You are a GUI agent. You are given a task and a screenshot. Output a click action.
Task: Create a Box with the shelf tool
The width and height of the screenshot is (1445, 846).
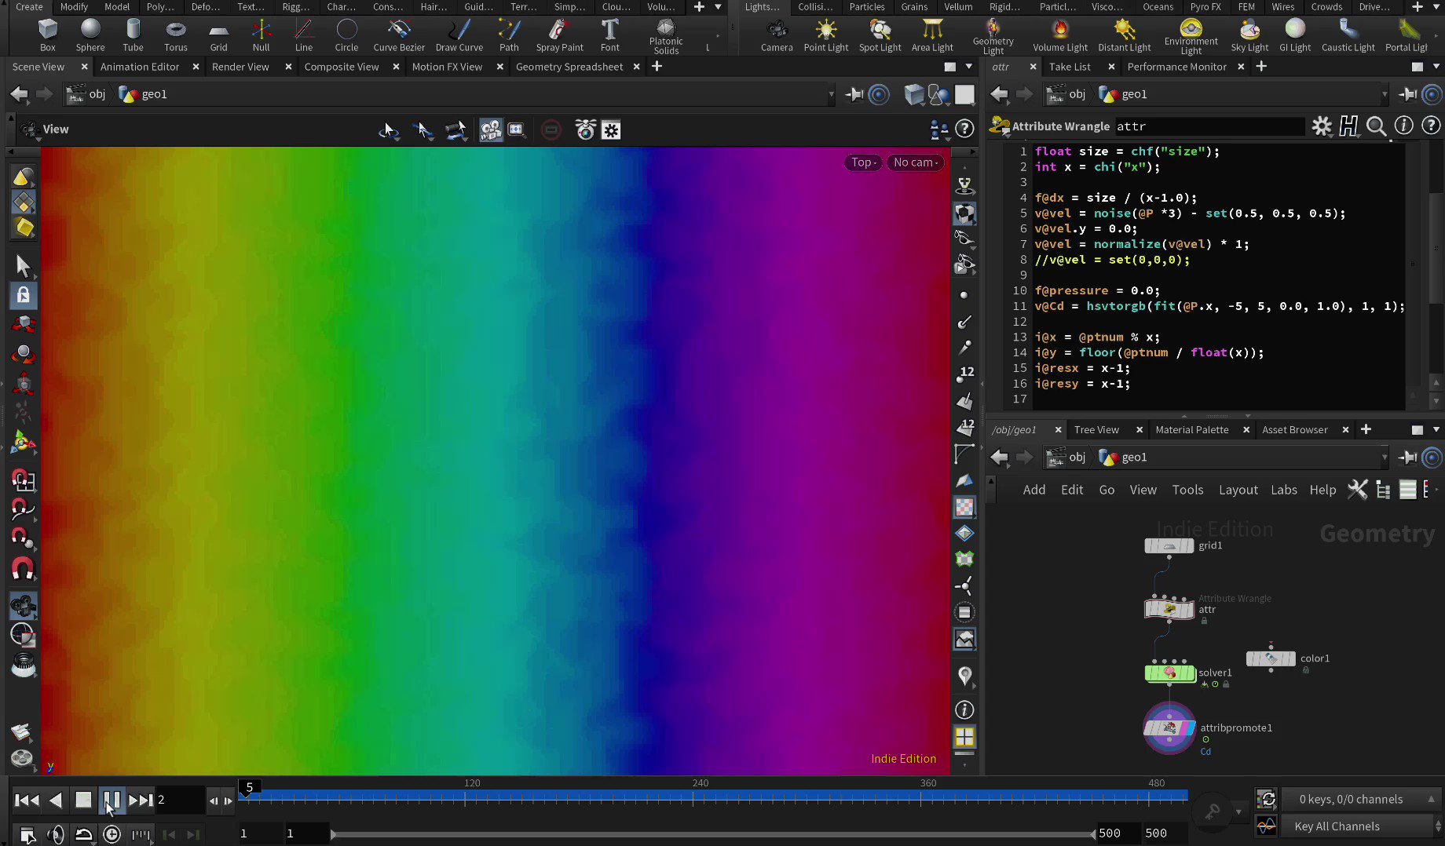(48, 35)
